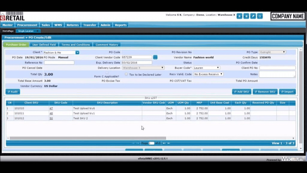
Task: Open the Delivery Location dropdown
Action: click(x=143, y=68)
